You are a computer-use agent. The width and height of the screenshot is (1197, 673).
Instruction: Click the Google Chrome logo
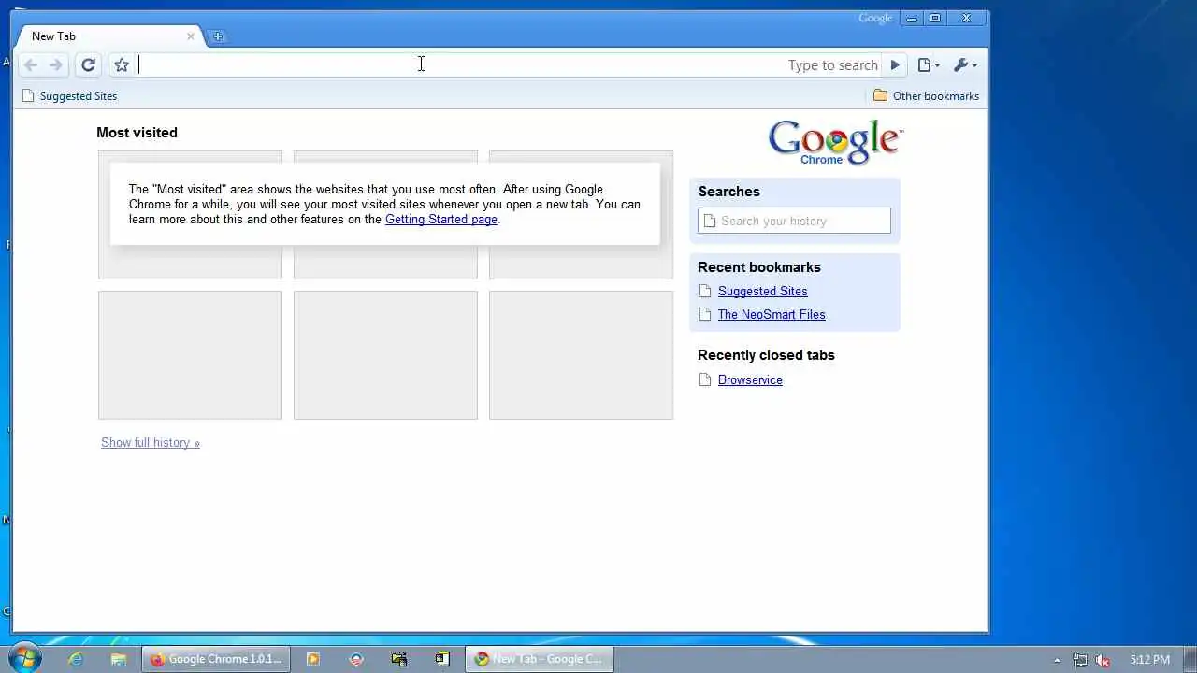(835, 142)
